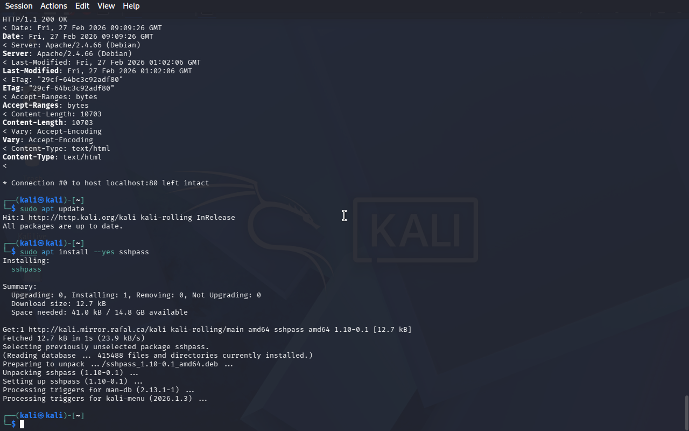This screenshot has height=431, width=689.
Task: Click the bold 'Content-Length' header name
Action: click(33, 123)
